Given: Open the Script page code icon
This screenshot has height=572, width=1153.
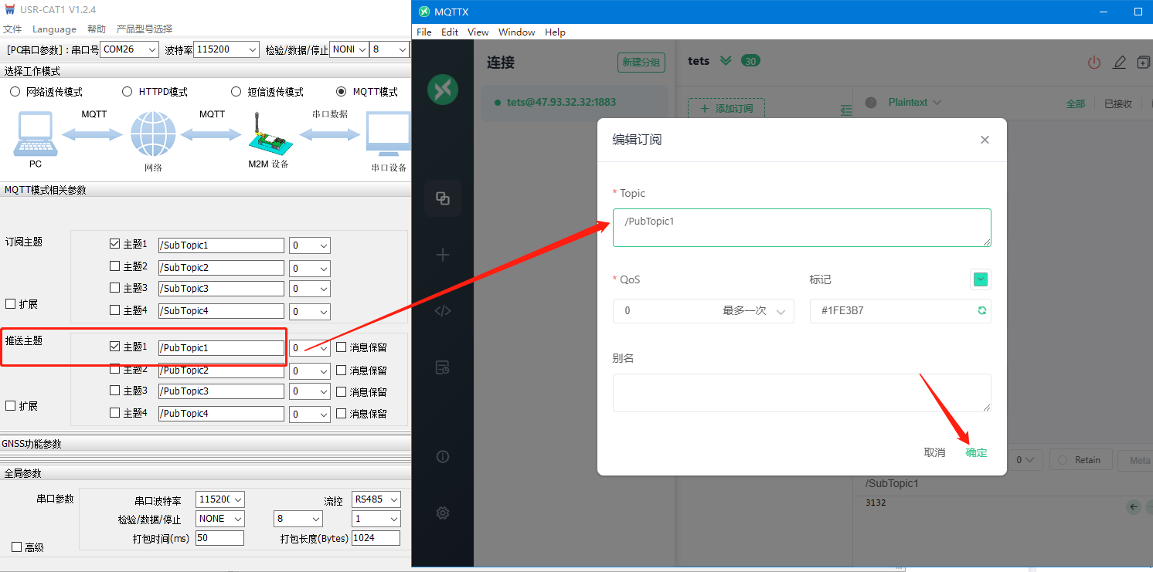Looking at the screenshot, I should point(443,311).
